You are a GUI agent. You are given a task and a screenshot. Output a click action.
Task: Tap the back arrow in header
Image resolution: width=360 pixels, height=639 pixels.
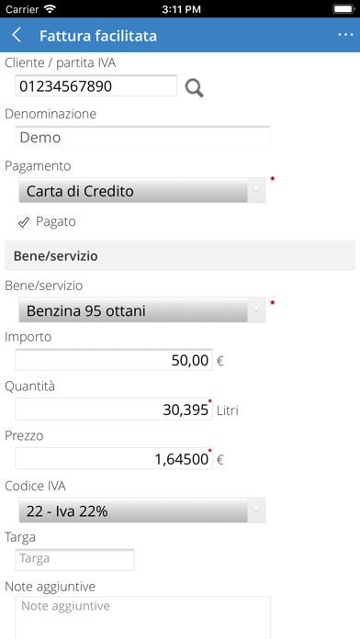[x=17, y=35]
